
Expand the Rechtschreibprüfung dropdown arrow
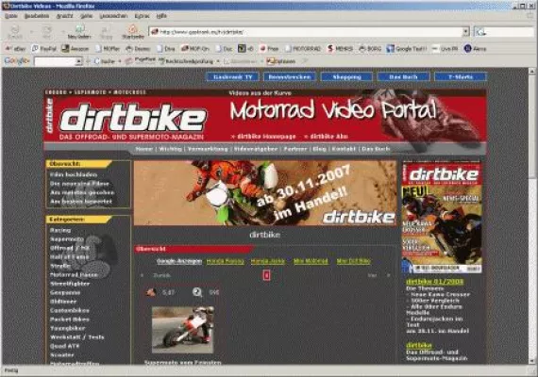218,61
